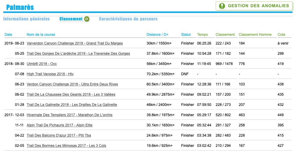Click the Cote column header
The image size is (294, 152).
click(281, 35)
